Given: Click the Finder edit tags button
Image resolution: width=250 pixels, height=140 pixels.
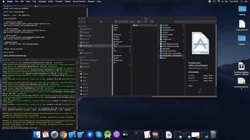Looking at the screenshot, I should tap(152, 22).
